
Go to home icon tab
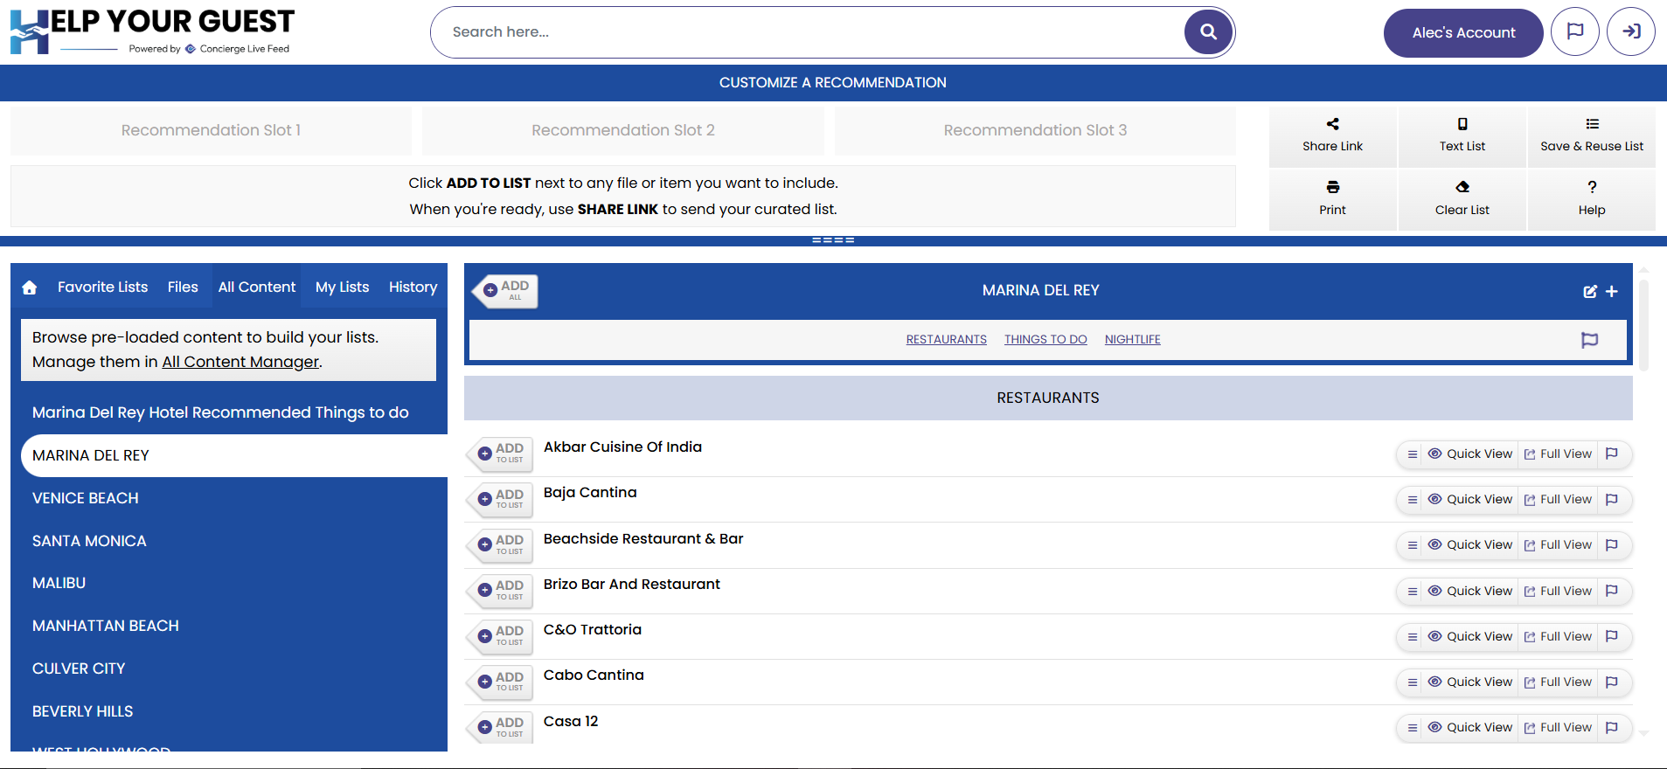pos(30,288)
